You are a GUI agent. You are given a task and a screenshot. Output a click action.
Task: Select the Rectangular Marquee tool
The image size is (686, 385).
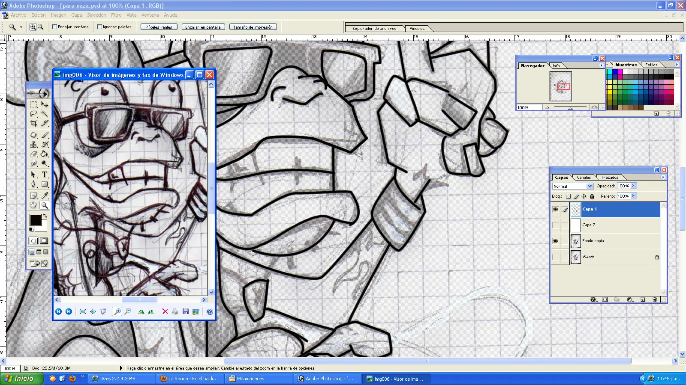coord(33,104)
